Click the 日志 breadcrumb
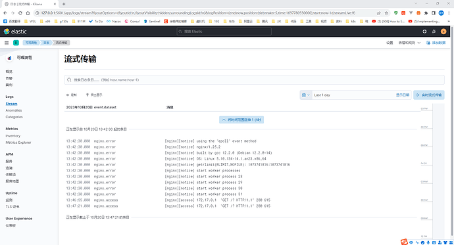Viewport: 454px width, 245px height. click(x=46, y=43)
